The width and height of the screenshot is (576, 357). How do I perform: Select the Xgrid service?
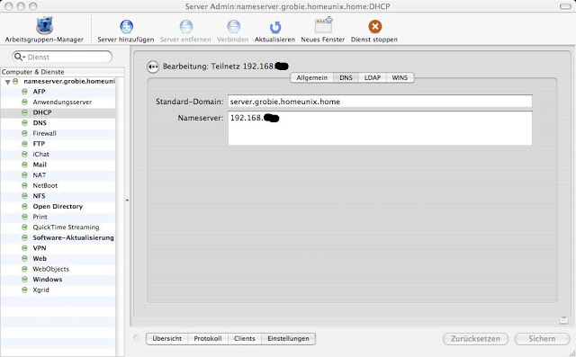coord(40,290)
